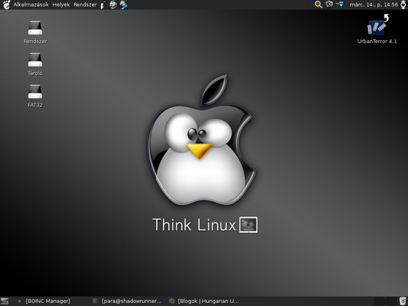
Task: Open the trash icon in bottom panel
Action: [x=403, y=301]
